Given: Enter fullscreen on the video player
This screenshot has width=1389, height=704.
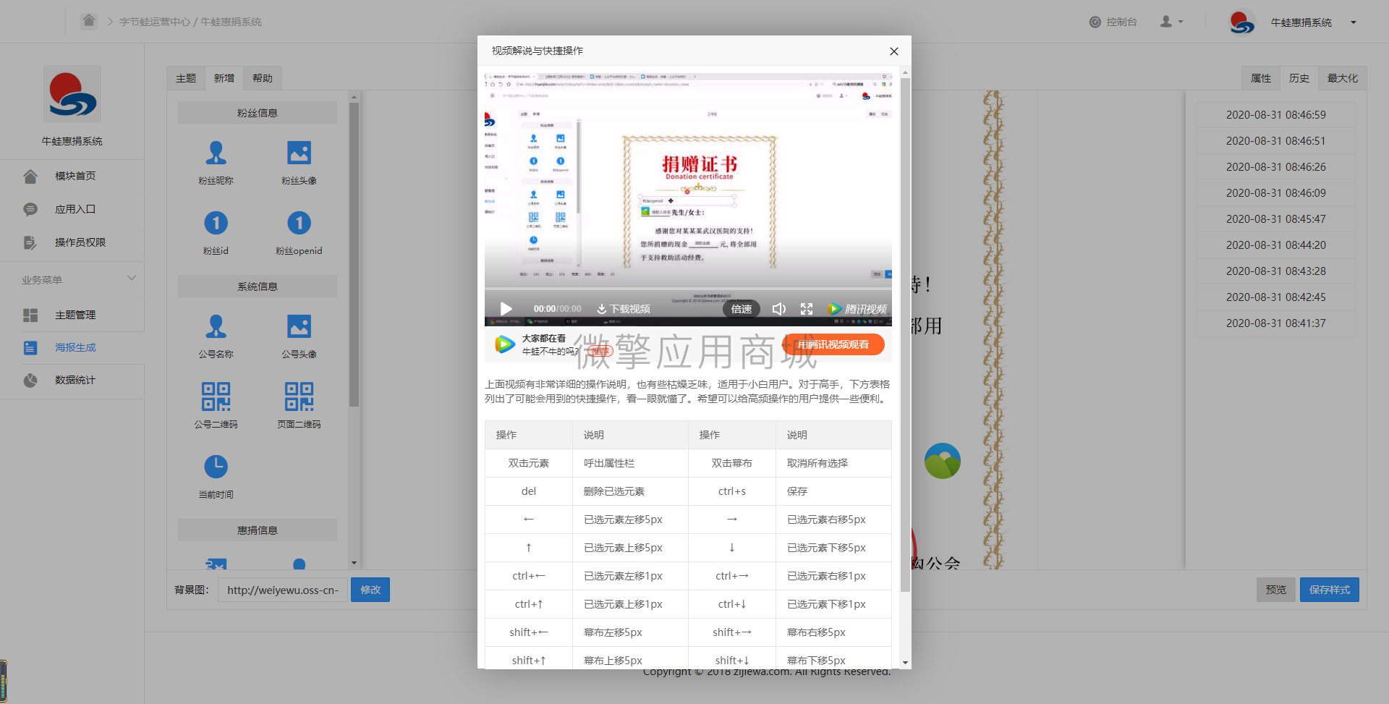Looking at the screenshot, I should (807, 309).
